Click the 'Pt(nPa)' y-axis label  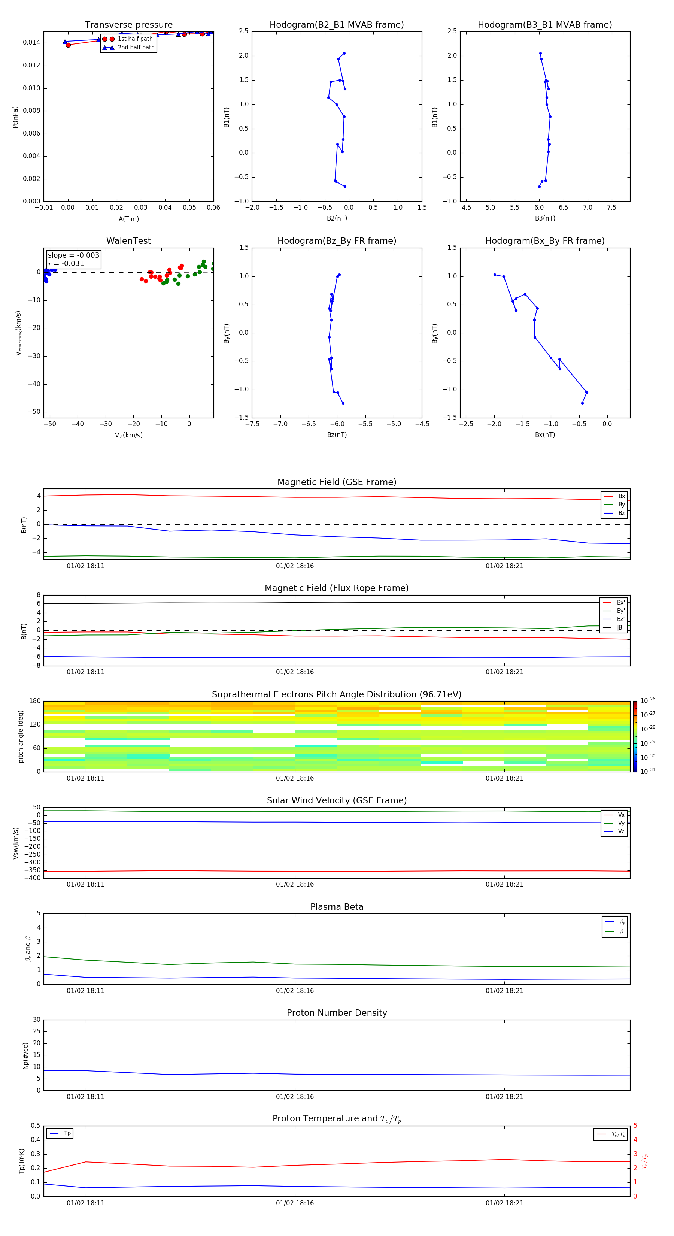pyautogui.click(x=15, y=117)
